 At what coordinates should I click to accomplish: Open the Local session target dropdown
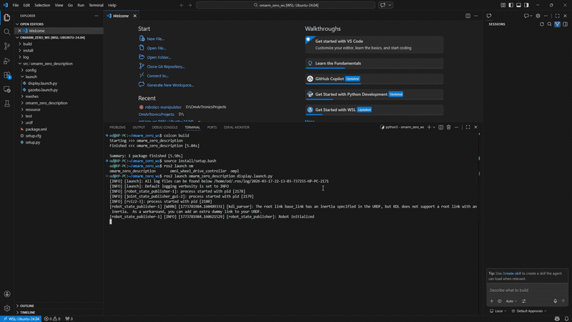coord(498,311)
